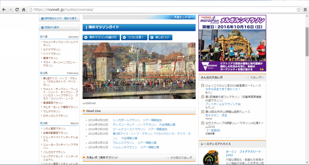
Task: Bookmark page with star icon
Action: (x=299, y=9)
